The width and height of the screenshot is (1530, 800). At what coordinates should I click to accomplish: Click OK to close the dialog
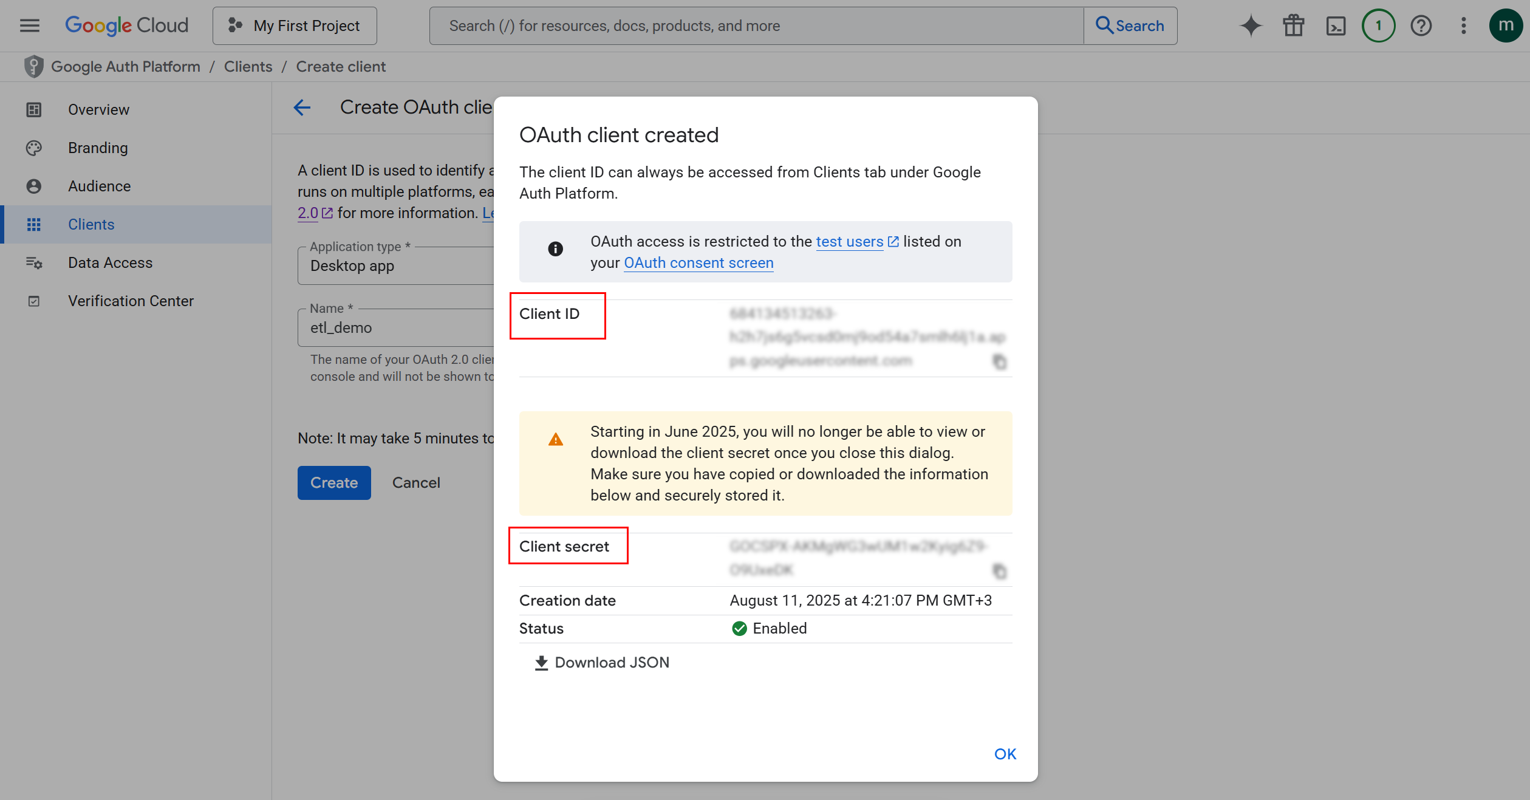pyautogui.click(x=1005, y=753)
